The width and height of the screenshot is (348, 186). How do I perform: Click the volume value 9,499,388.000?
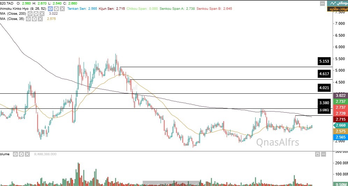45,154
